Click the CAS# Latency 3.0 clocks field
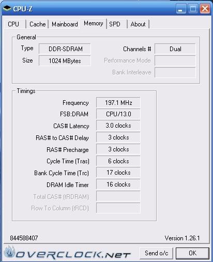This screenshot has width=213, height=262. [x=118, y=126]
